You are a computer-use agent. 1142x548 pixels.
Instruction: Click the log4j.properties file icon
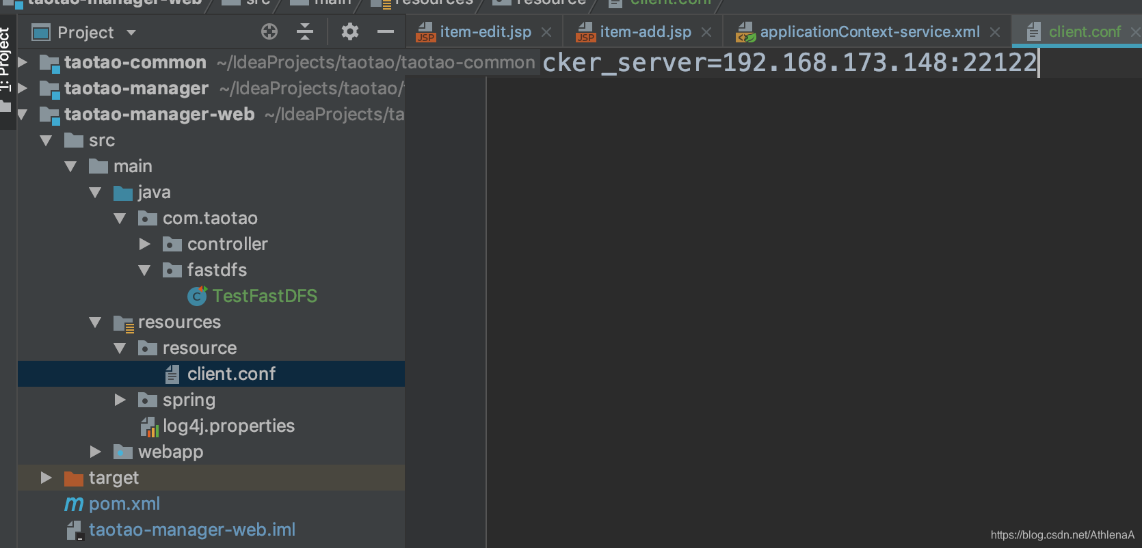coord(150,427)
